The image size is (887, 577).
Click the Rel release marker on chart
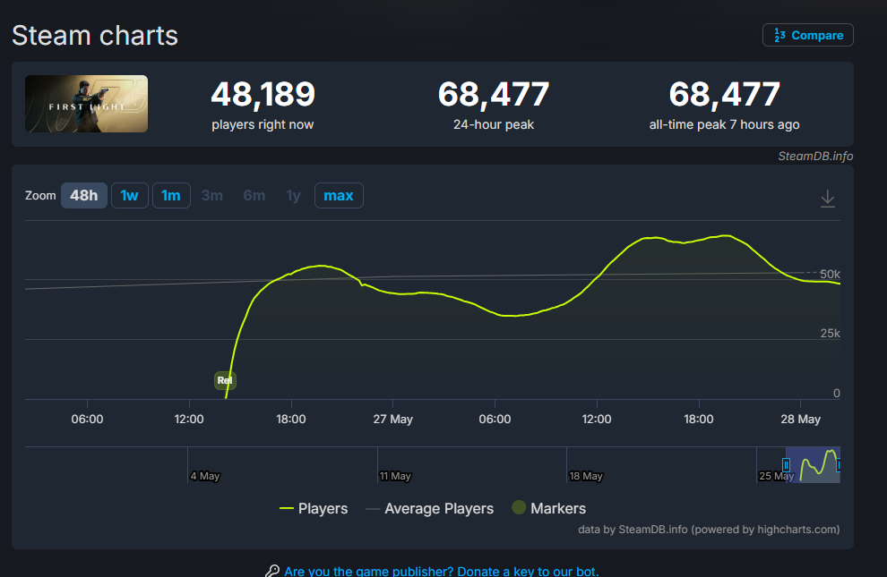225,380
